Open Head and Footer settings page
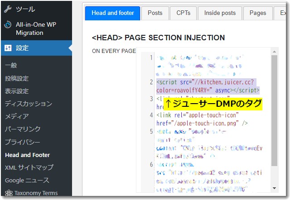 [27, 155]
